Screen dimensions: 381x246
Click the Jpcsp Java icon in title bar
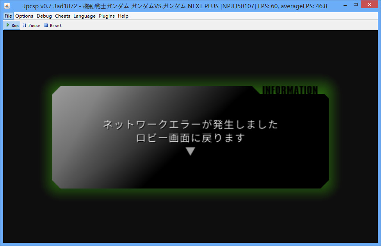[x=7, y=5]
